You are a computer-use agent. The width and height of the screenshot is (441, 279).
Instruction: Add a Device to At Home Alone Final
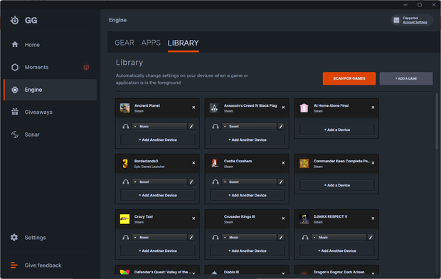coord(337,130)
